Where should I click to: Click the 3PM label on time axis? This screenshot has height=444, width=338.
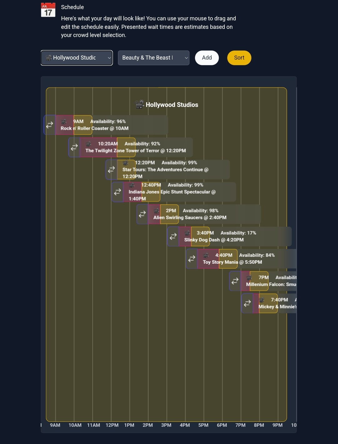166,425
